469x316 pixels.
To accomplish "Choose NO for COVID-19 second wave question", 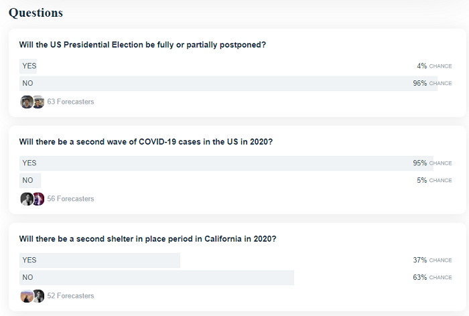I will pyautogui.click(x=236, y=181).
